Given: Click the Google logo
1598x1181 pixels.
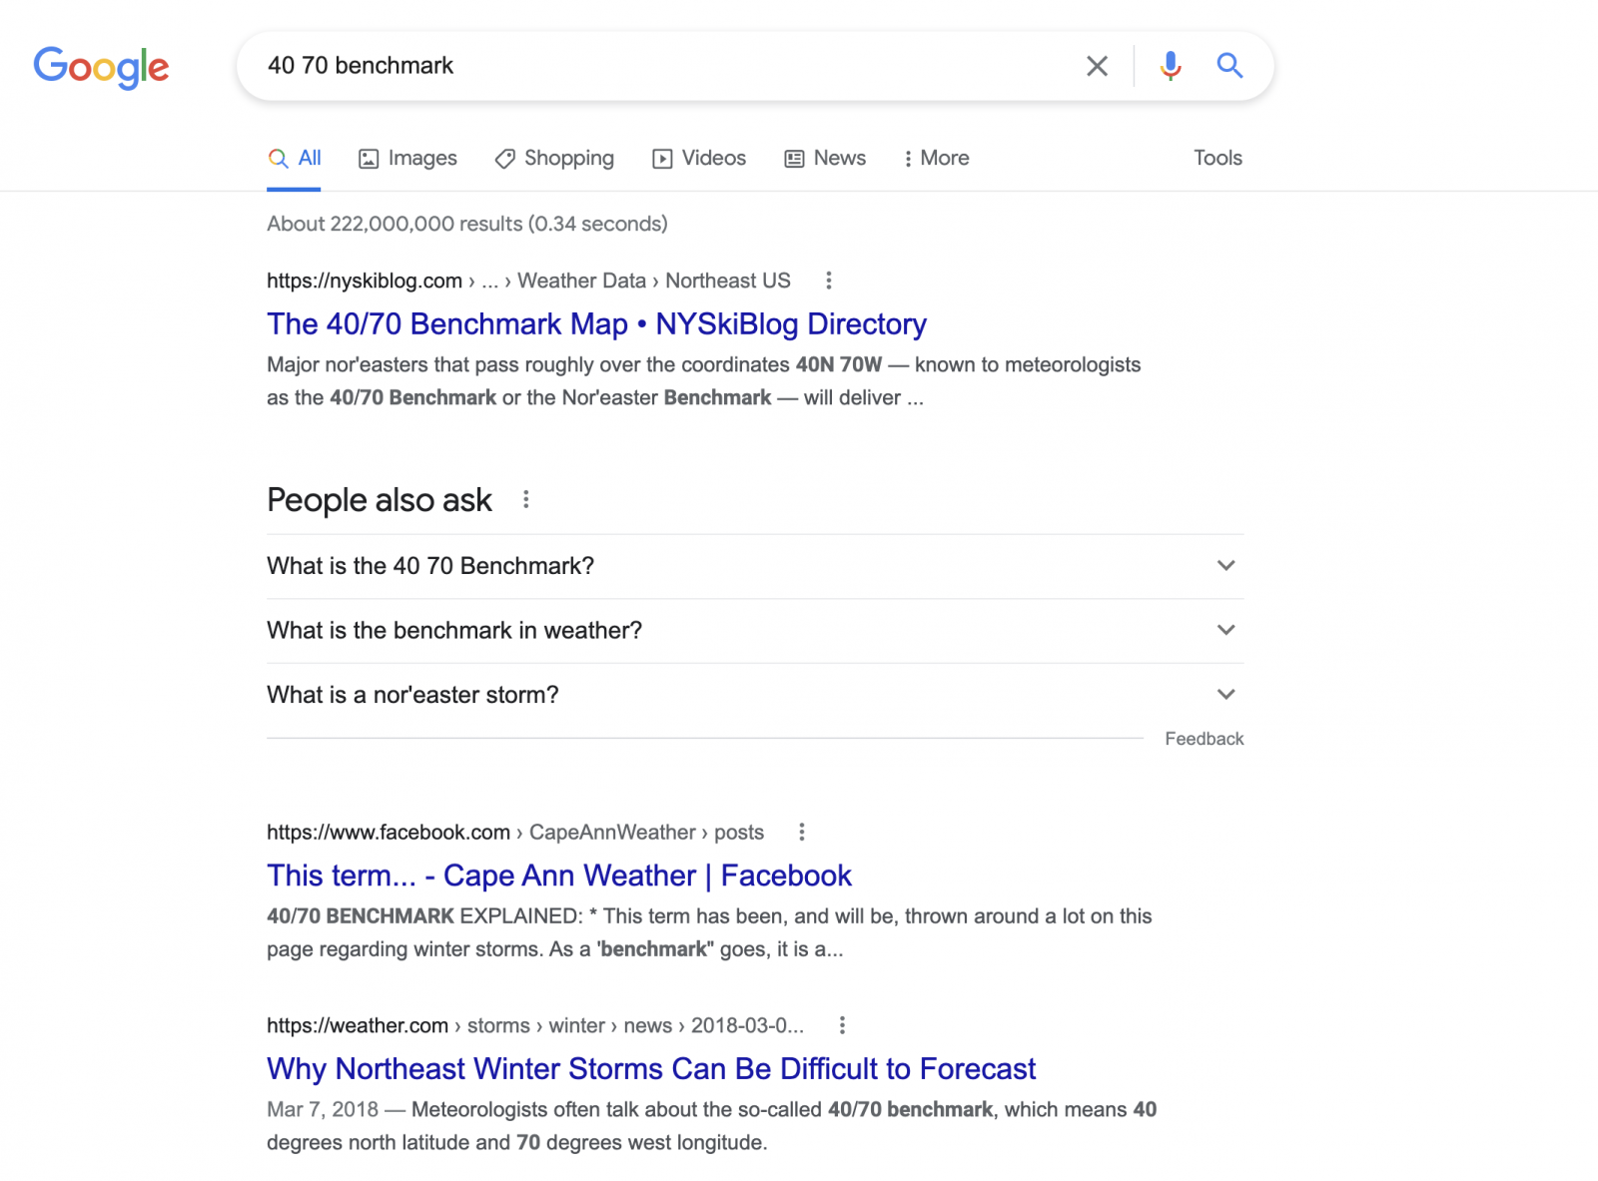Looking at the screenshot, I should [x=101, y=67].
